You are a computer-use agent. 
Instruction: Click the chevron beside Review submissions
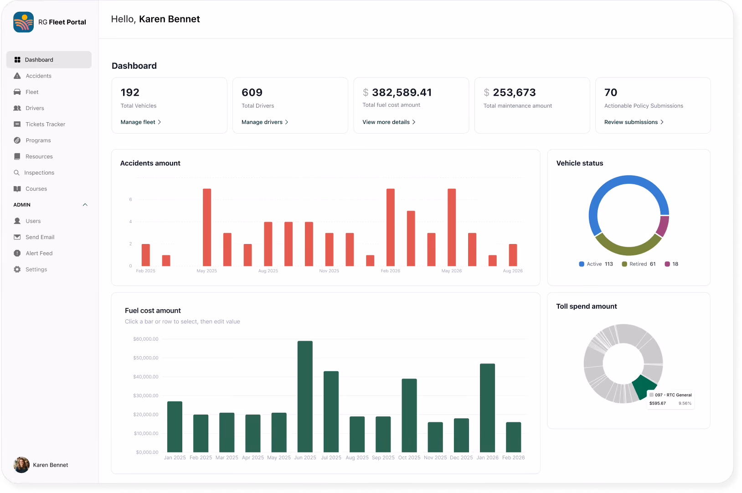coord(662,122)
